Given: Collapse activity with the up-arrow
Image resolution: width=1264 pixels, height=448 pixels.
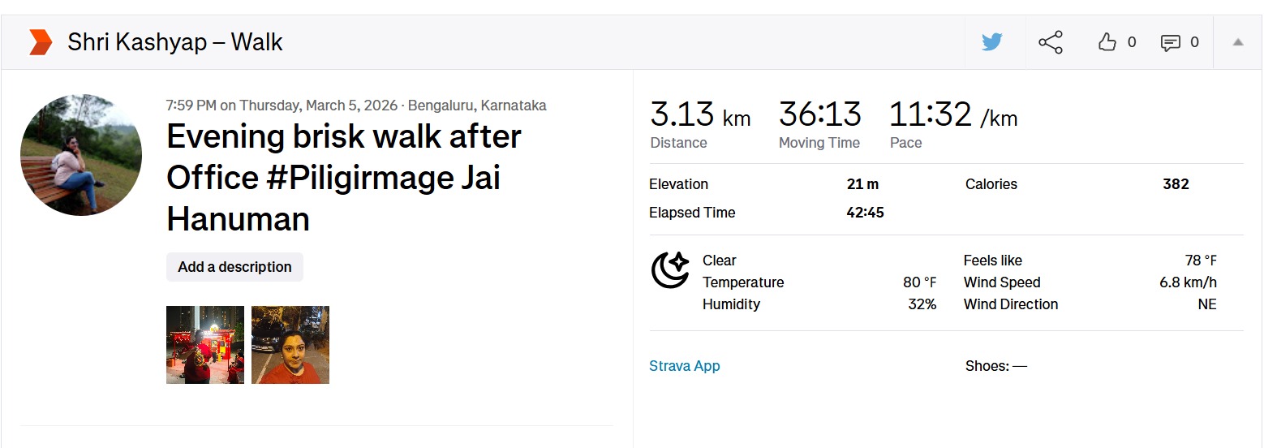Looking at the screenshot, I should pyautogui.click(x=1238, y=42).
